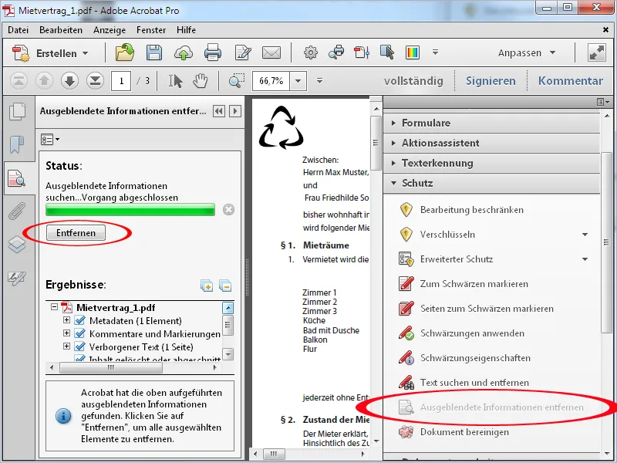
Task: Open the Verschlüsseln dropdown arrow
Action: [585, 235]
